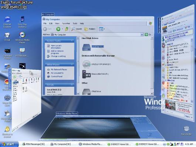Select the Removable Disk (F:) icon
The width and height of the screenshot is (196, 147).
86,74
